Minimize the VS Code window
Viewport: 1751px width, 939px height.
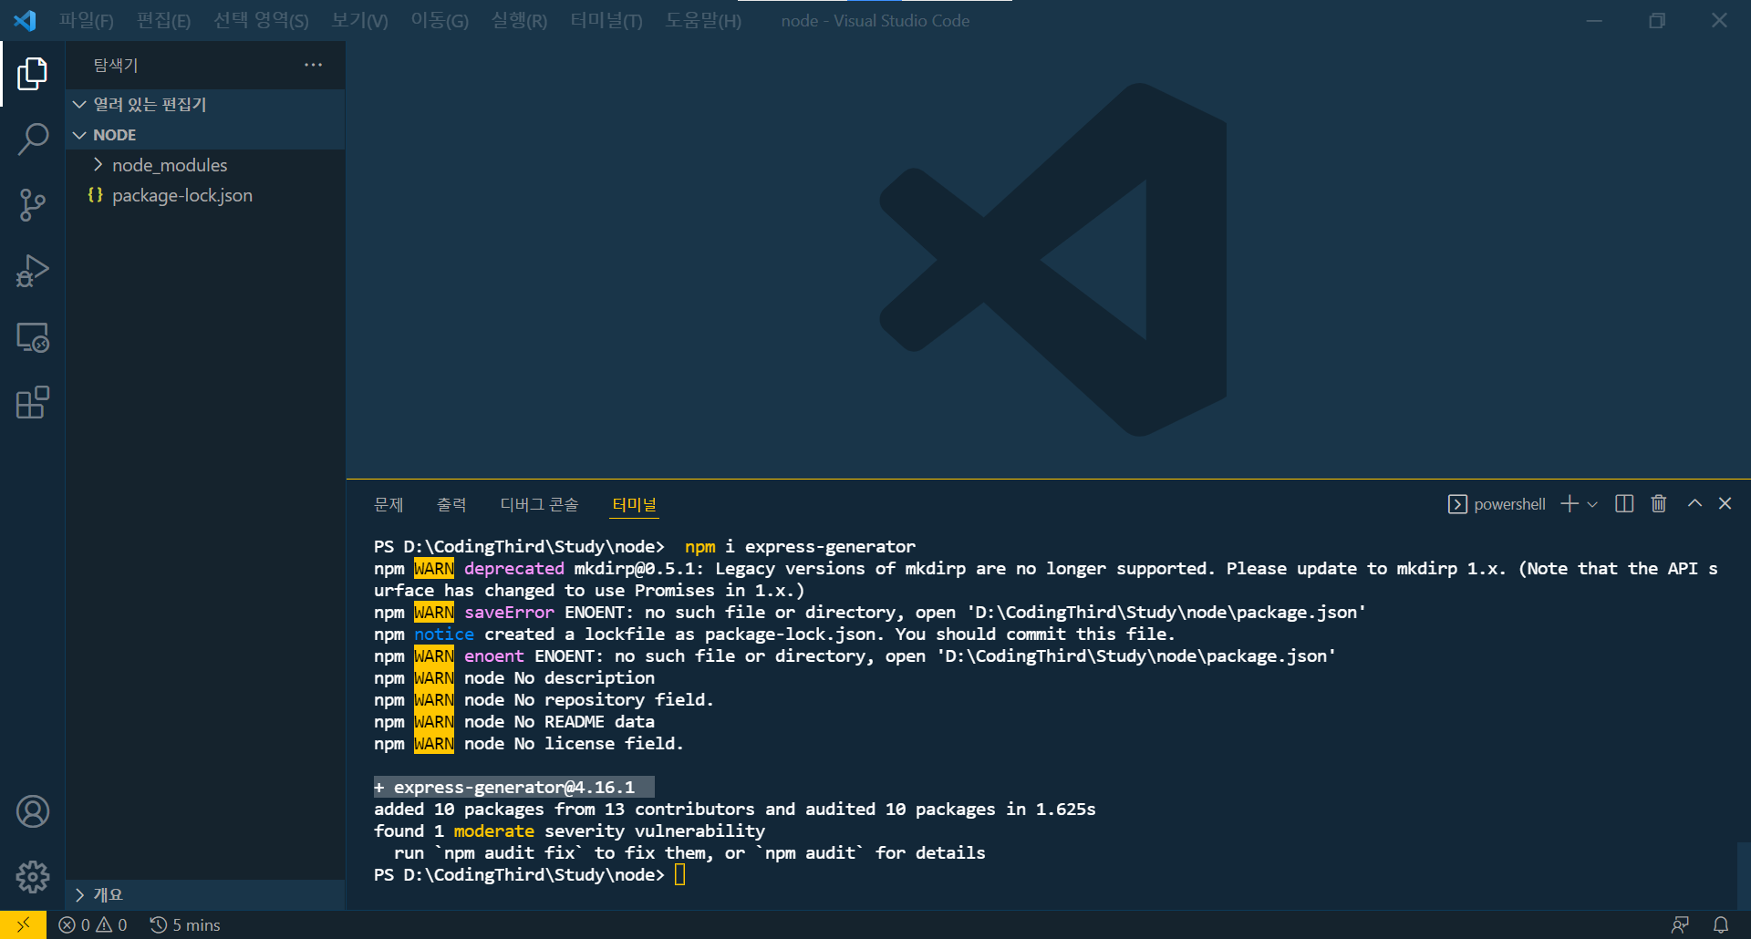pyautogui.click(x=1594, y=20)
